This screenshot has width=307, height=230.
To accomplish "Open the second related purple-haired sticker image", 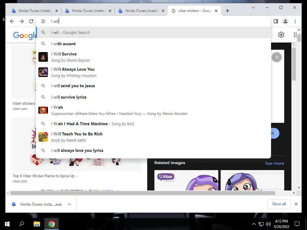I will coord(252,180).
